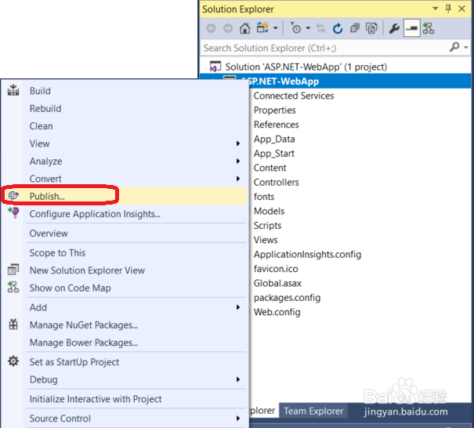Click the Manage NuGet Packages gift icon
Screen dimensions: 474x428
pyautogui.click(x=13, y=325)
